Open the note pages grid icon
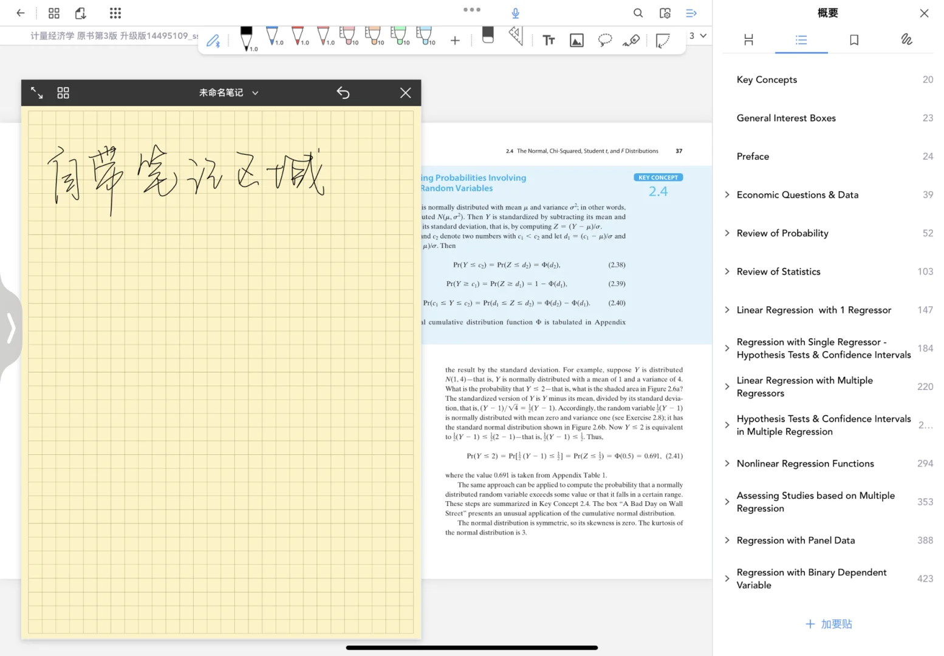 [x=63, y=93]
